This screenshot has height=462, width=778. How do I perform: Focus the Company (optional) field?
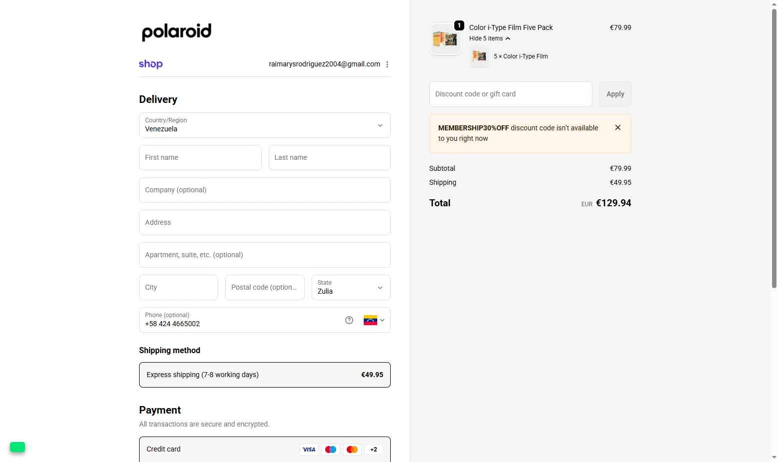(265, 190)
